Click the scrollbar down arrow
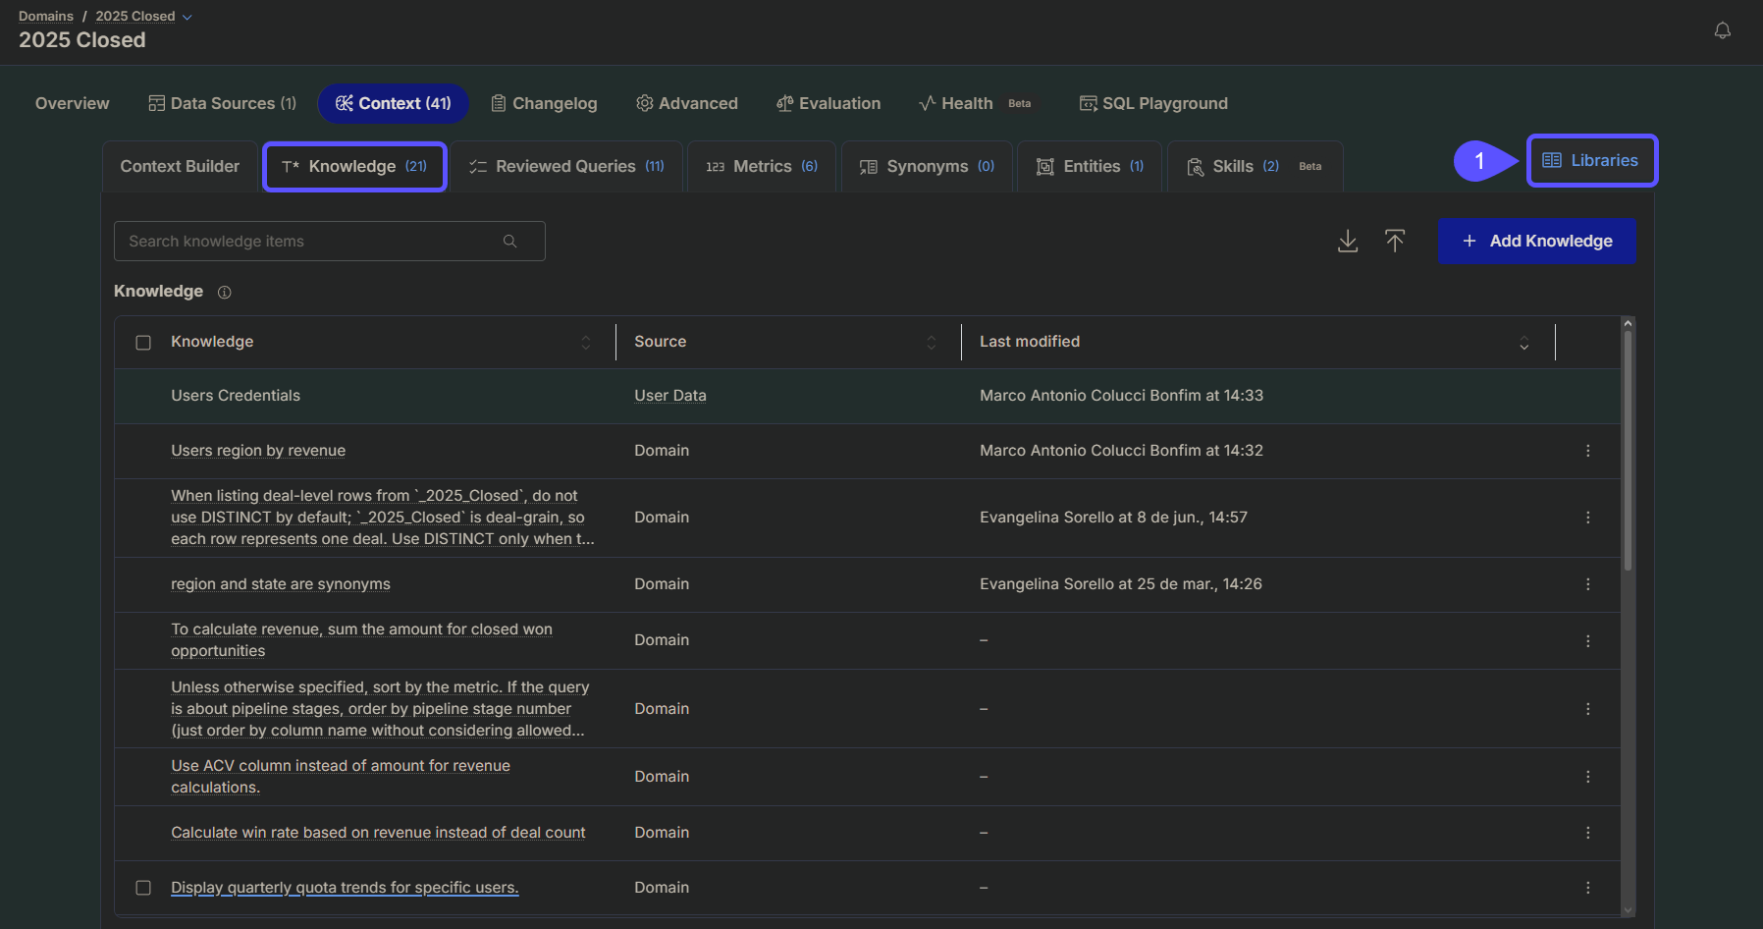The height and width of the screenshot is (929, 1763). pyautogui.click(x=1628, y=910)
